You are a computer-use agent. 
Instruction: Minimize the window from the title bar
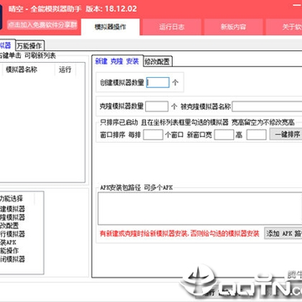[296, 5]
